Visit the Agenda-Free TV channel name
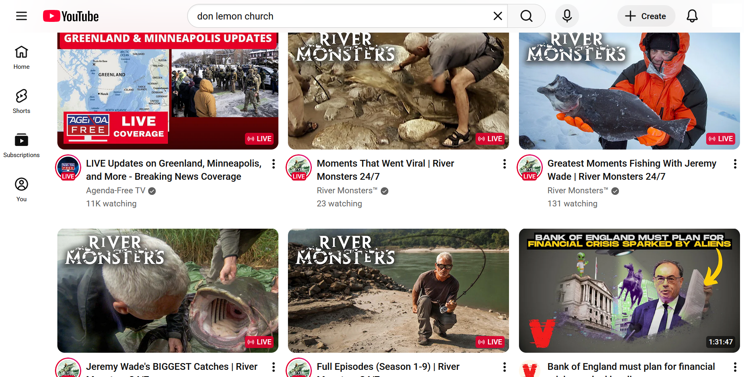The height and width of the screenshot is (377, 744). click(x=116, y=190)
